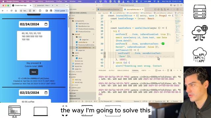Open the History menu in the menu bar
Image resolution: width=211 pixels, height=118 pixels.
[x=40, y=1]
